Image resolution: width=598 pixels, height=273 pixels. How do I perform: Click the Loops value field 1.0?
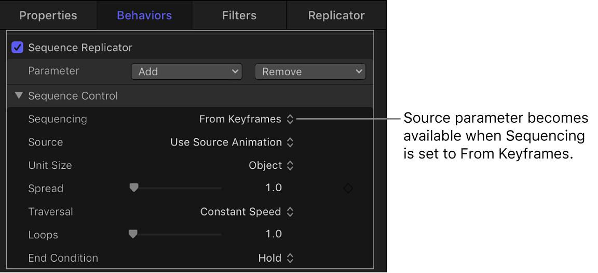[x=274, y=234]
